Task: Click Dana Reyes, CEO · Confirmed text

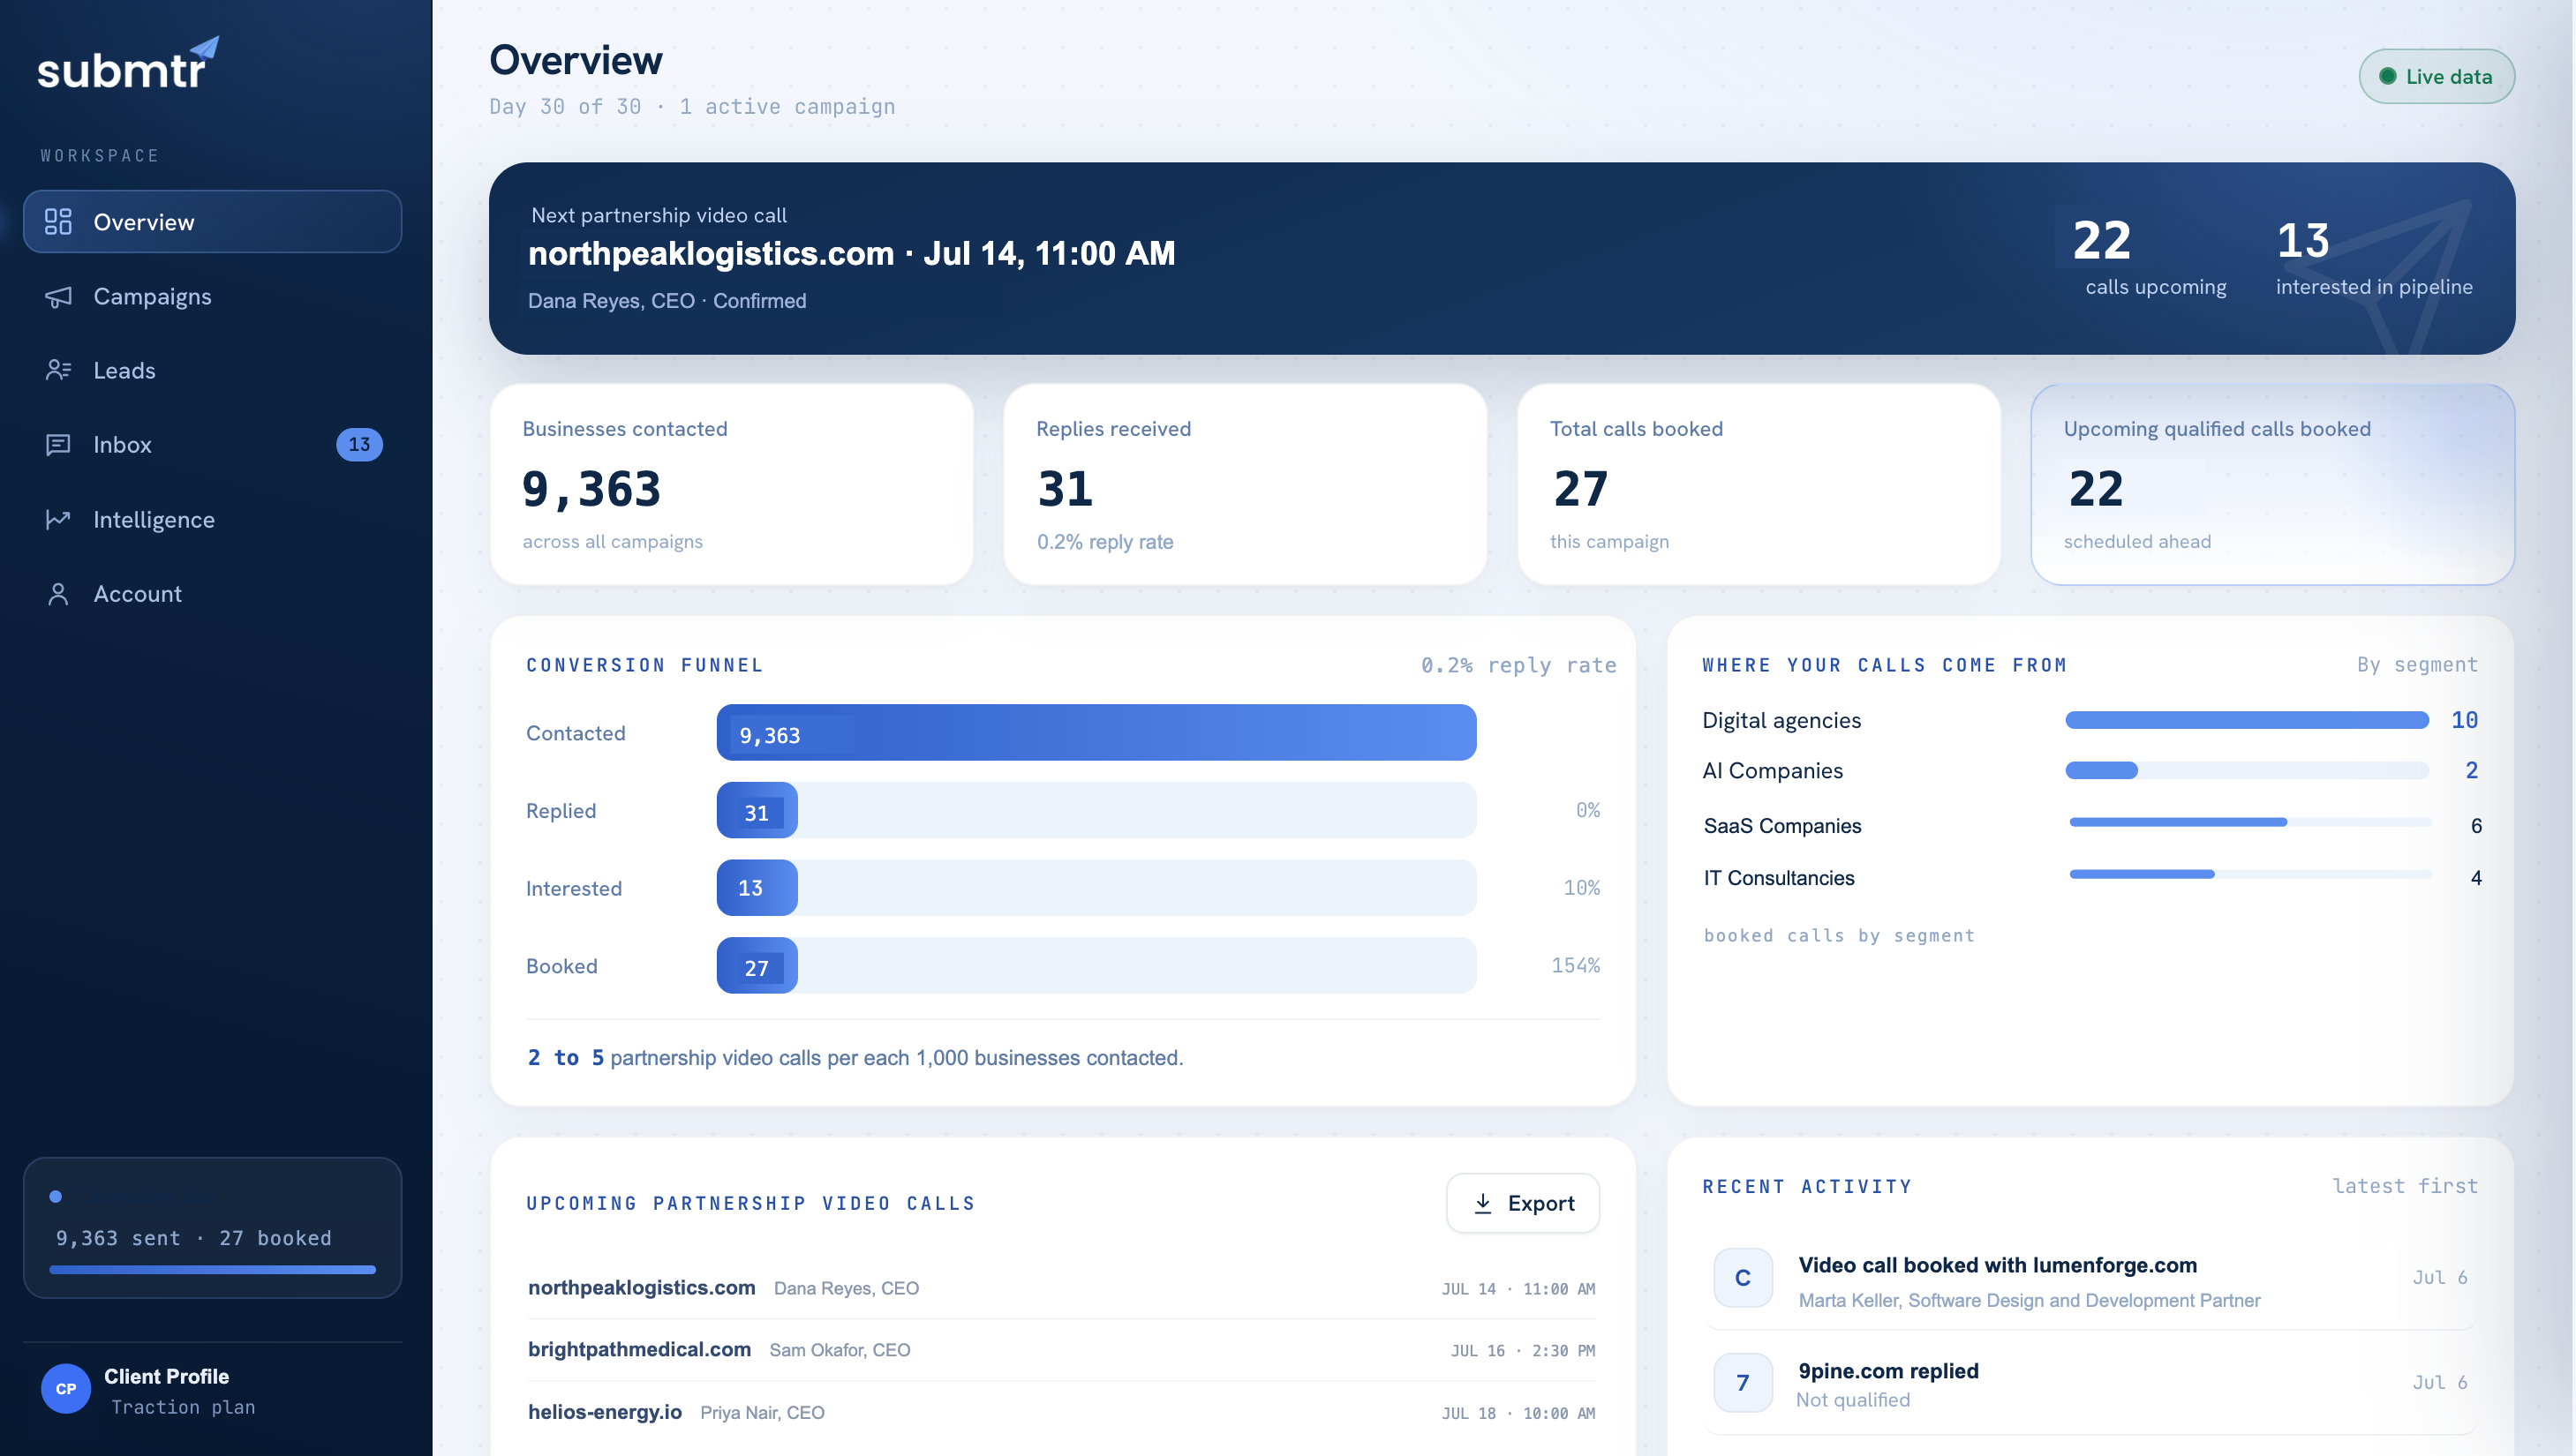Action: pyautogui.click(x=667, y=301)
